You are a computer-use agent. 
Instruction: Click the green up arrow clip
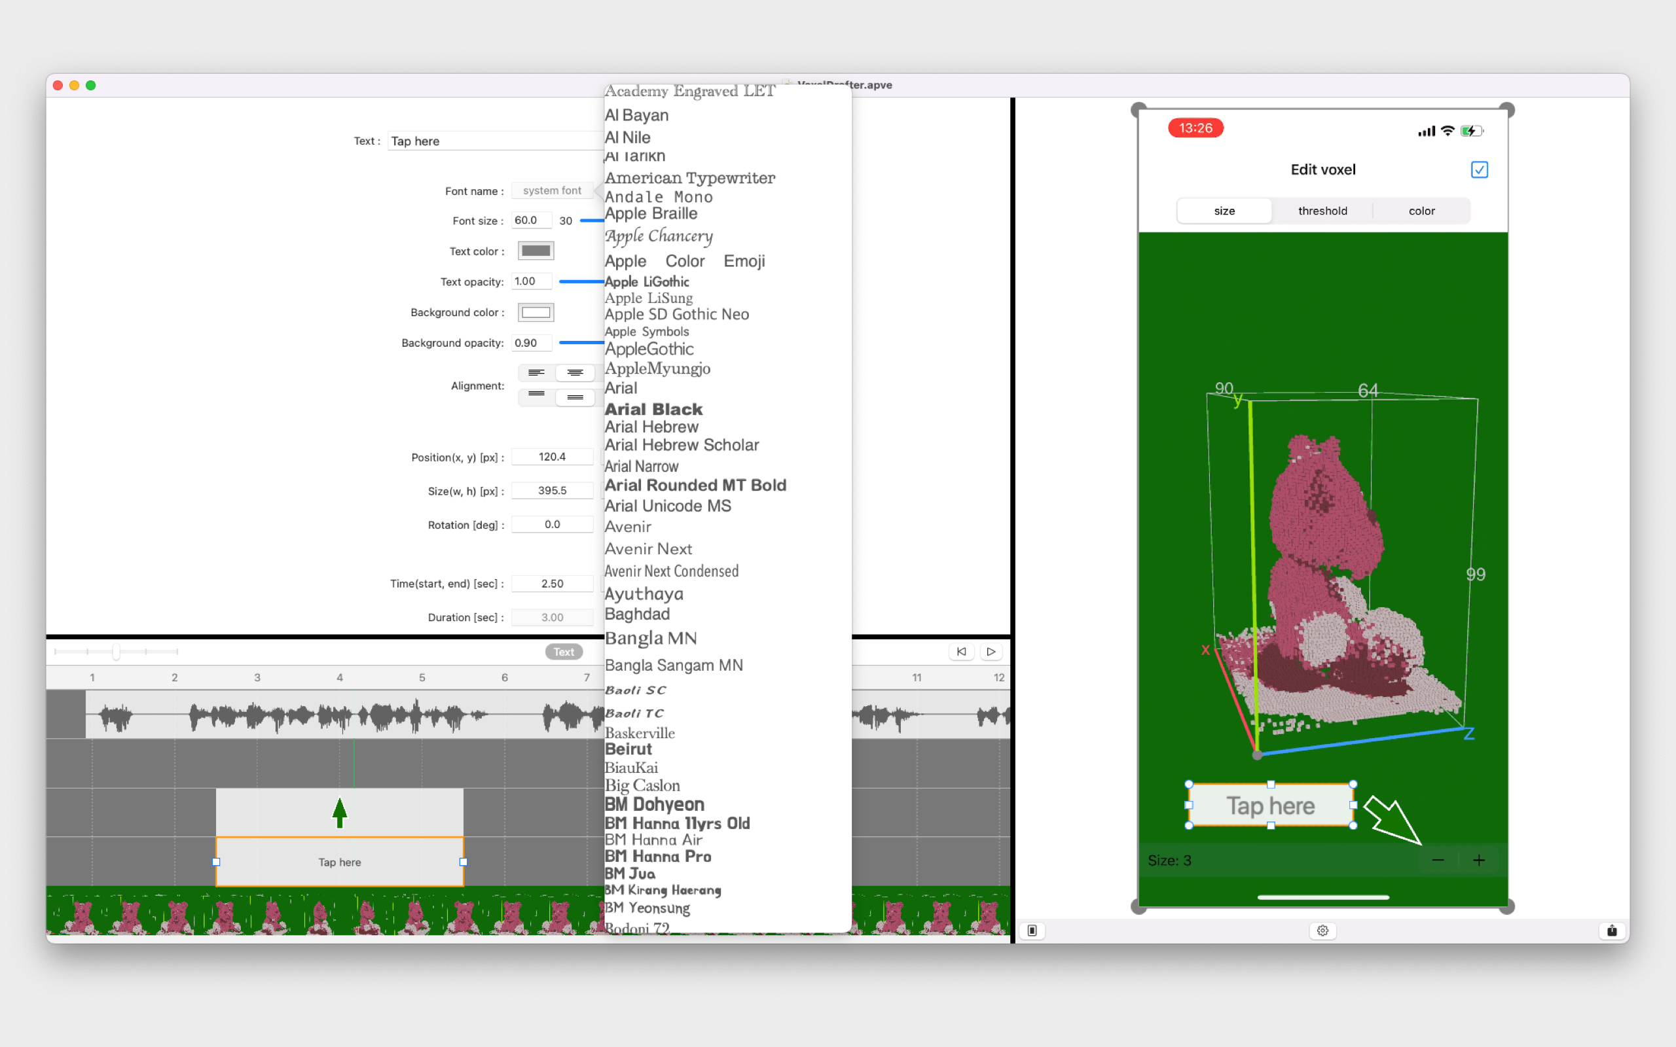click(x=339, y=812)
